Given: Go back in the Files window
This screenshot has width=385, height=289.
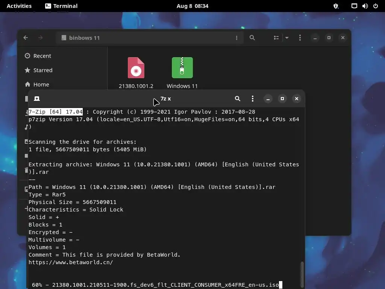Looking at the screenshot, I should [26, 38].
